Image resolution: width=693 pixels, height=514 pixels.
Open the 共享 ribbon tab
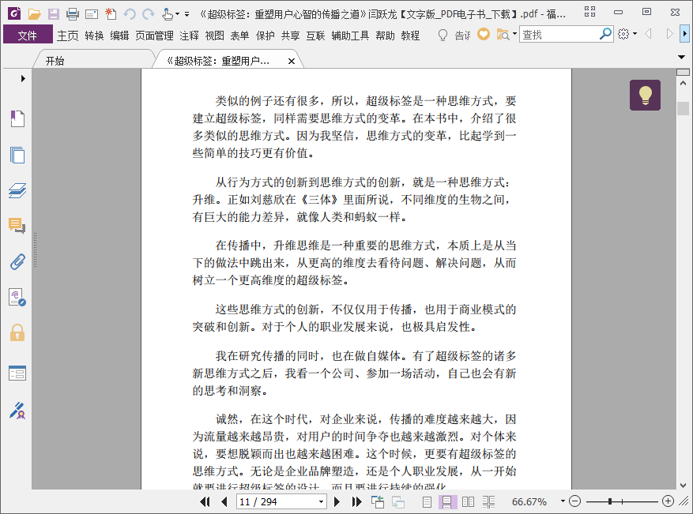click(290, 36)
